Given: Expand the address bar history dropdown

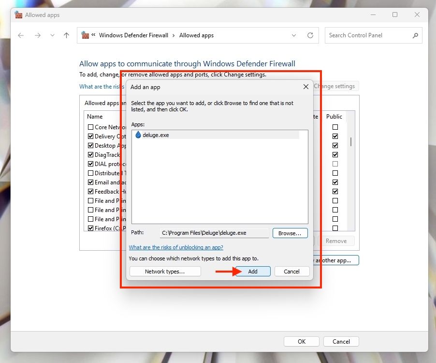Looking at the screenshot, I should tap(294, 35).
